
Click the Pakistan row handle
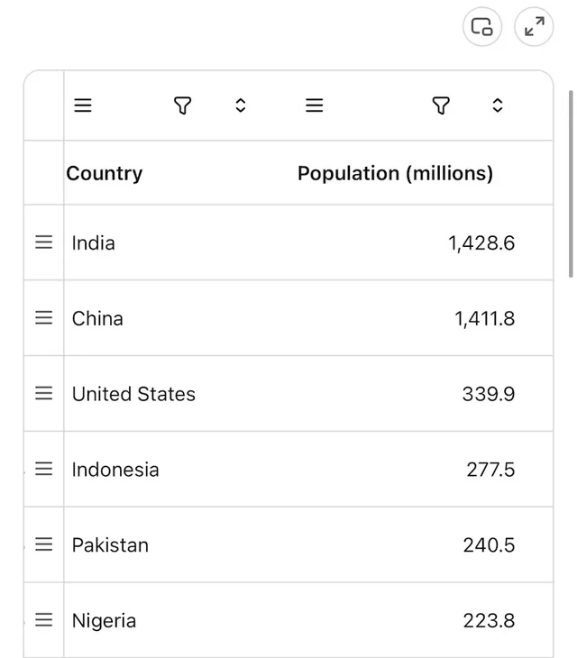click(43, 544)
